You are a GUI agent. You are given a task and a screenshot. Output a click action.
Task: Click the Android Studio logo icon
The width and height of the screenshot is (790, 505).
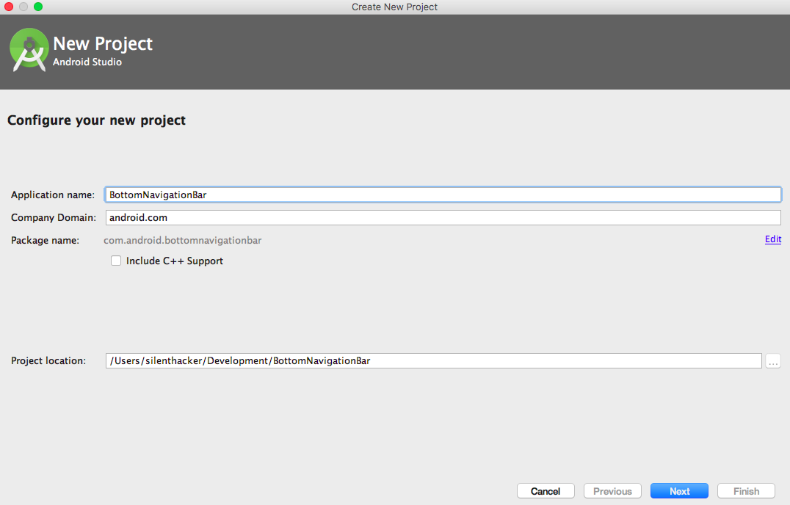29,50
